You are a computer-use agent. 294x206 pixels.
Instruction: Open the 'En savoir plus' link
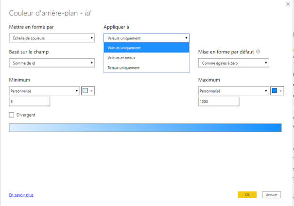(21, 195)
